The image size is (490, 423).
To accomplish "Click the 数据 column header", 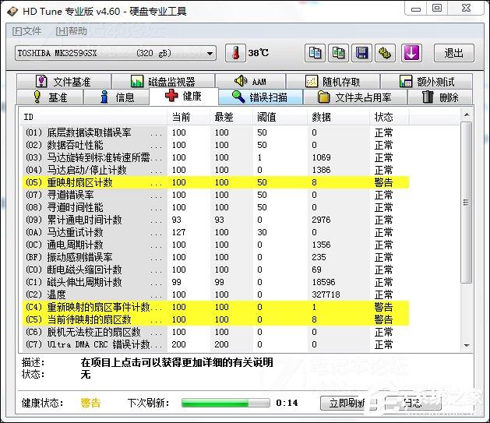I will [x=338, y=117].
